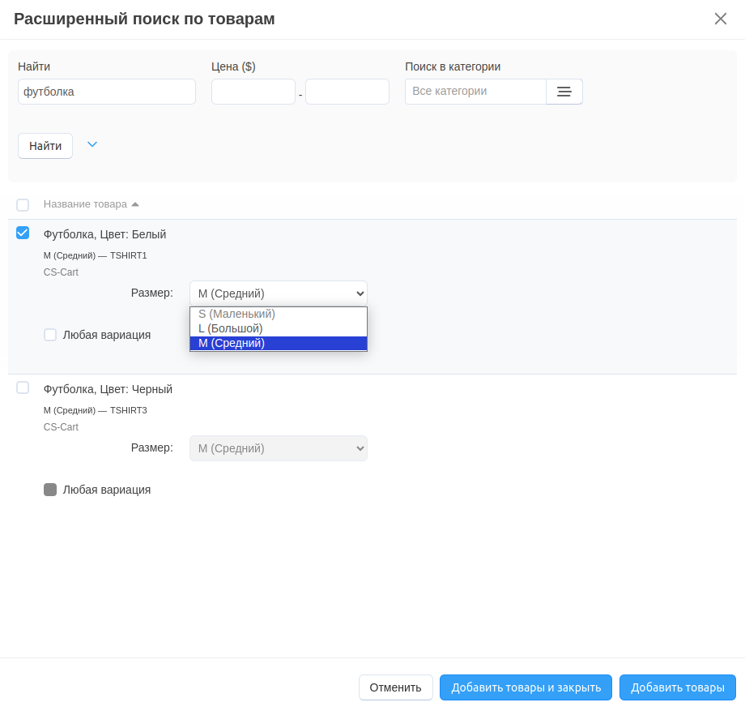Check Футболка Черный product checkbox

click(x=23, y=387)
